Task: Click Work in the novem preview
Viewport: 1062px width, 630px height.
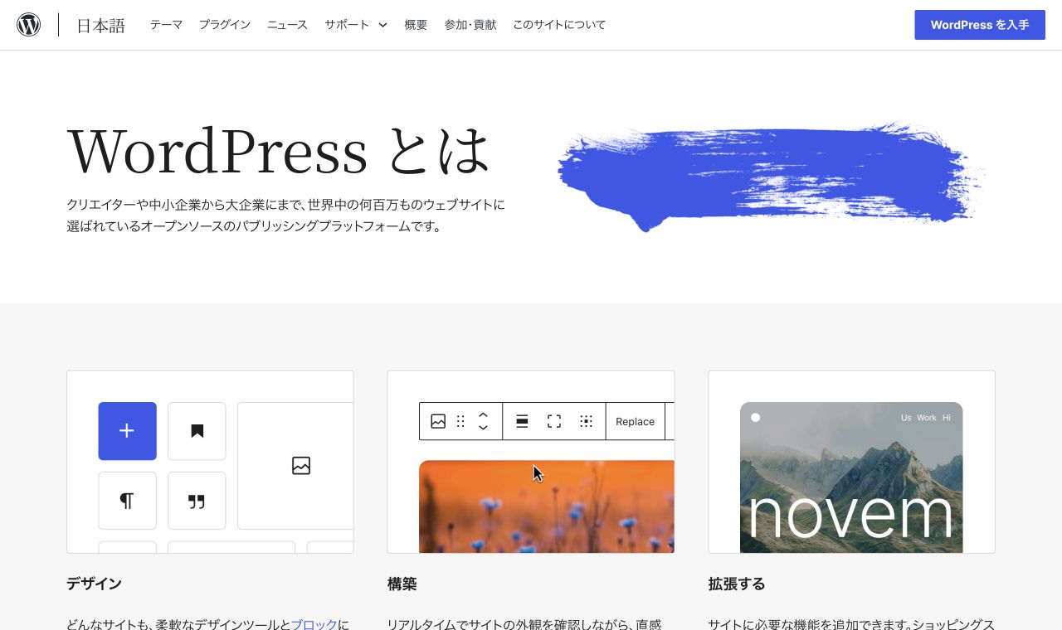Action: tap(927, 418)
